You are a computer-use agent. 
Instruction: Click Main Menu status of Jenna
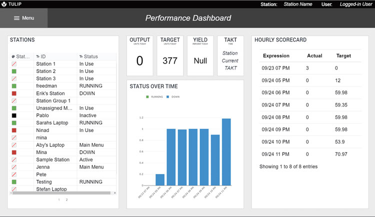tap(91, 167)
